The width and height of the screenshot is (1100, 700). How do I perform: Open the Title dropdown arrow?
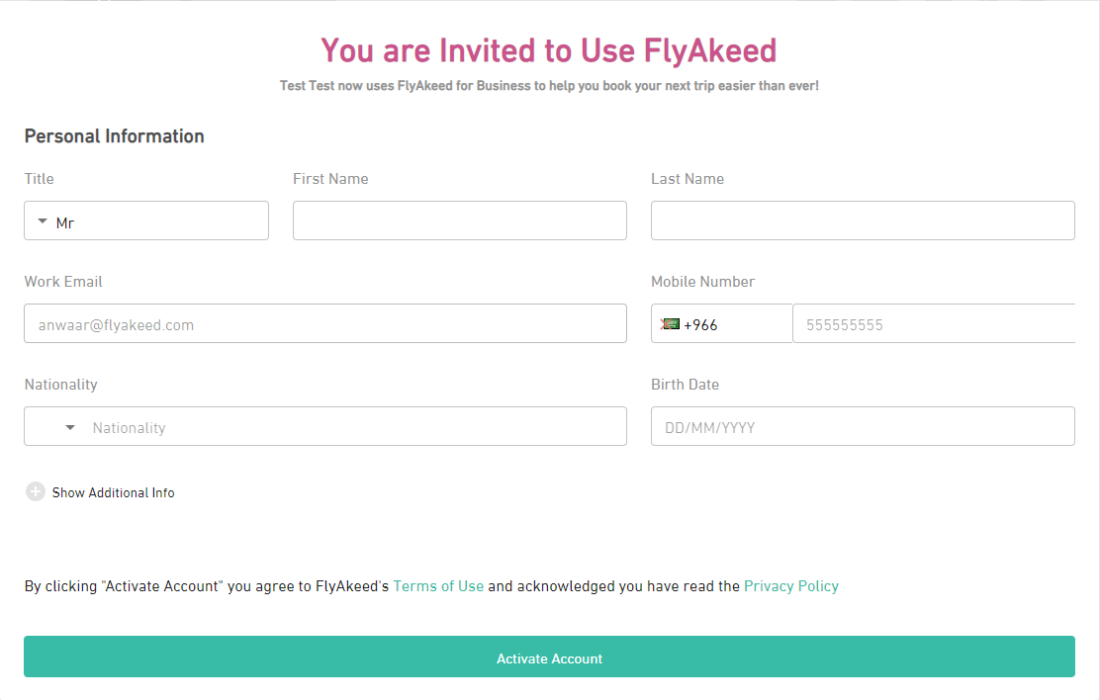click(43, 220)
